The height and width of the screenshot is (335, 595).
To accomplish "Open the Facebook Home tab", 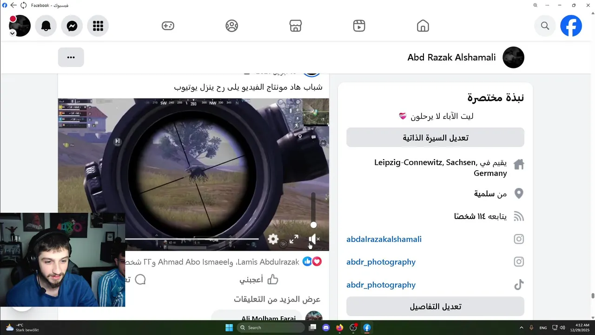I will tap(423, 26).
